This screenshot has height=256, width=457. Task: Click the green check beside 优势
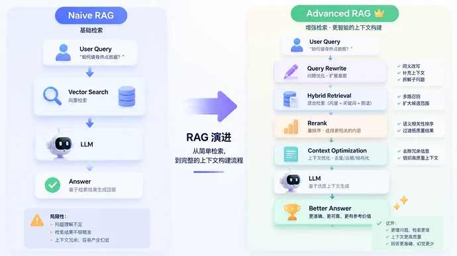coord(380,223)
